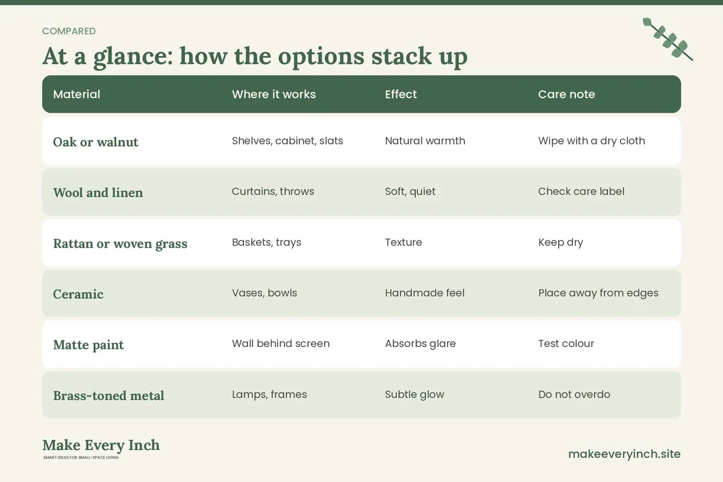The height and width of the screenshot is (482, 723).
Task: Select the "Matte paint" material cell
Action: (x=89, y=345)
